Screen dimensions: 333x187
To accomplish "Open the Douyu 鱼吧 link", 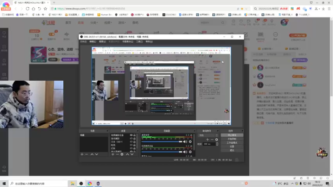I will point(135,22).
